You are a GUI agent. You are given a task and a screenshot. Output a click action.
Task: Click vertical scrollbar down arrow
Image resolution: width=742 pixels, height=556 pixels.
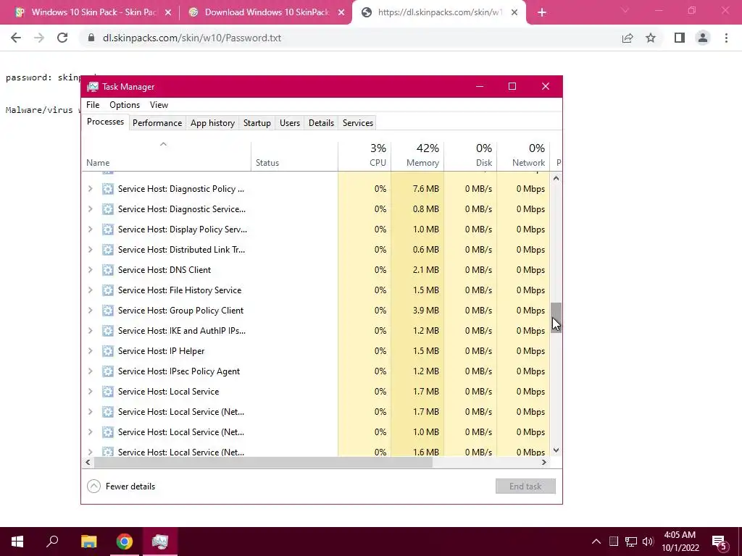pos(556,450)
